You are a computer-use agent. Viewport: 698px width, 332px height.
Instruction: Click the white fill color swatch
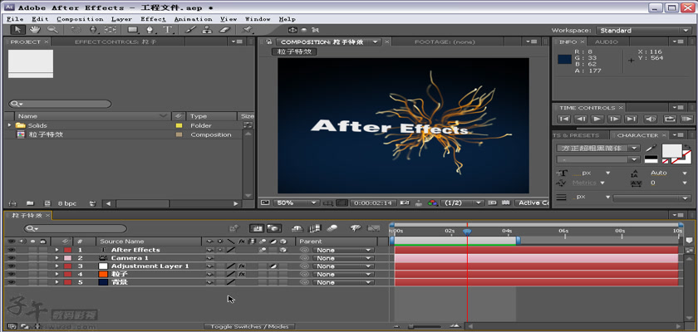672,151
